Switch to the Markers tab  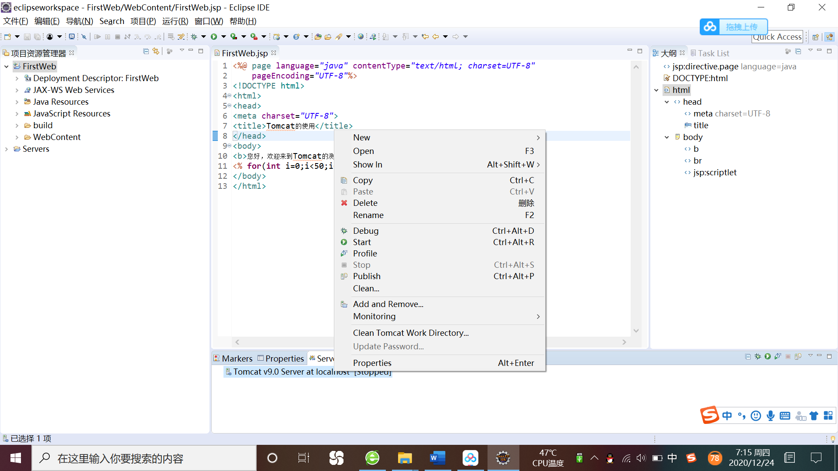click(x=237, y=358)
